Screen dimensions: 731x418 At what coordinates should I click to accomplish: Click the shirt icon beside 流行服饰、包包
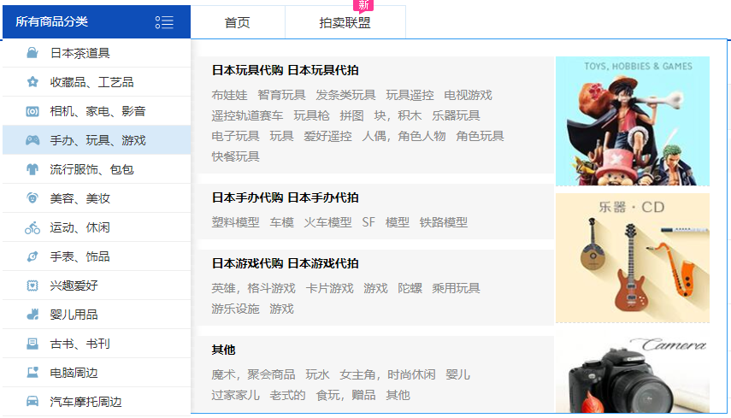tap(32, 169)
